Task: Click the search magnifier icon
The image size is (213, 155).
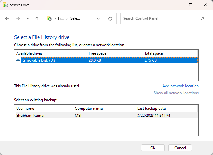Action: (x=202, y=18)
